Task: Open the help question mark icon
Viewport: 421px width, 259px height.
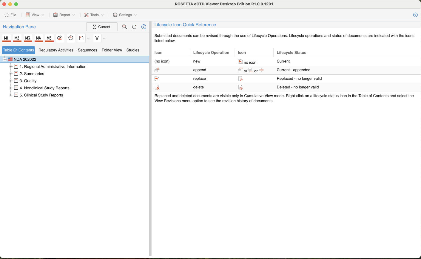Action: (415, 15)
